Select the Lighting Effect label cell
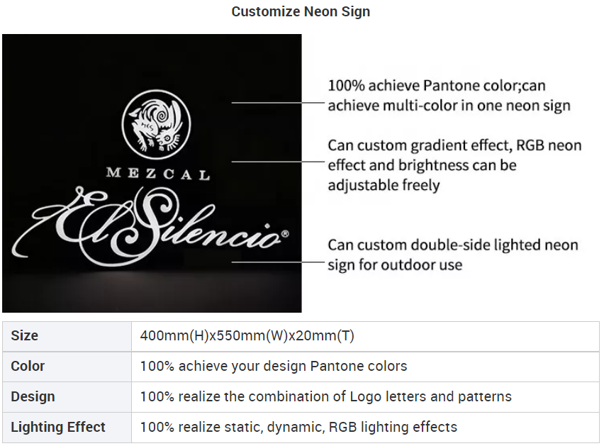604x446 pixels. [67, 428]
